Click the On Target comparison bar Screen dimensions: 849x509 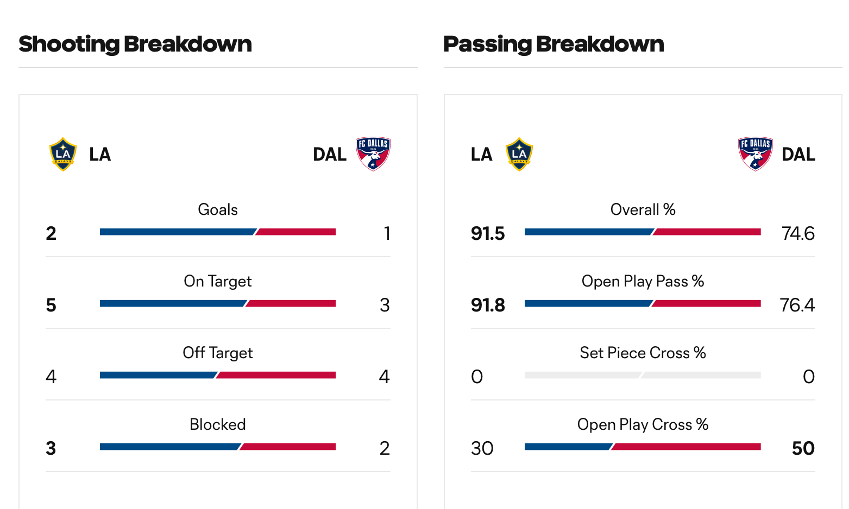[x=218, y=304]
